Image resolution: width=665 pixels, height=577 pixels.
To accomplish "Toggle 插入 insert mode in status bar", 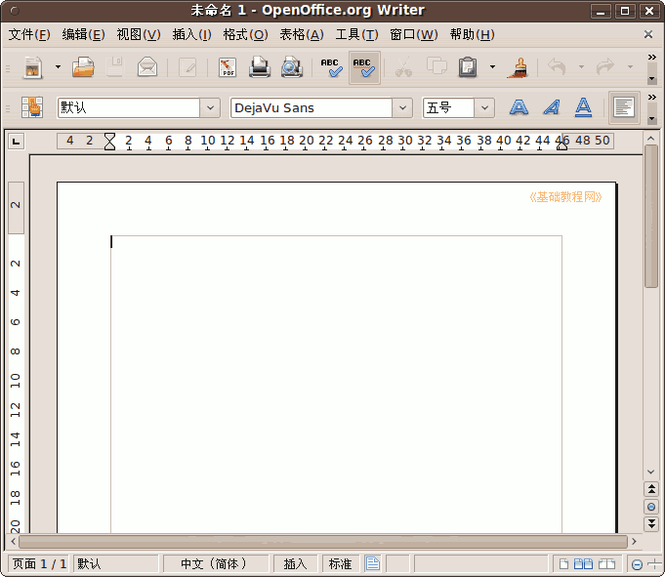I will click(x=295, y=564).
